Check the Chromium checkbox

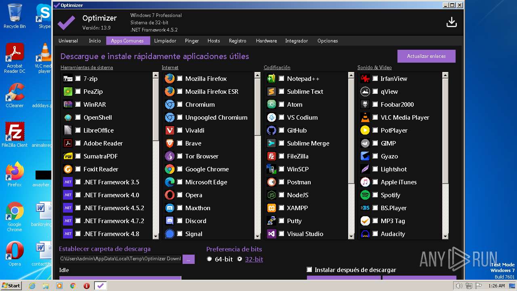tap(180, 105)
